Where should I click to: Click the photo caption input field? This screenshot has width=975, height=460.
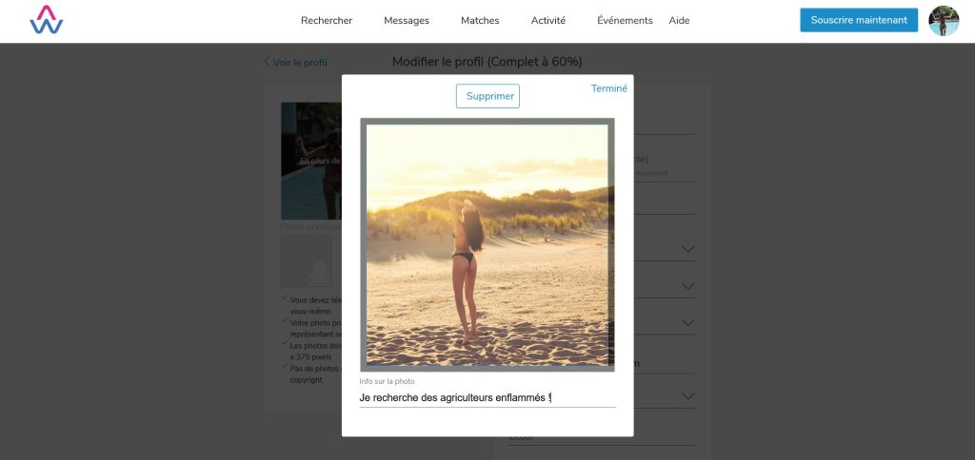click(487, 398)
